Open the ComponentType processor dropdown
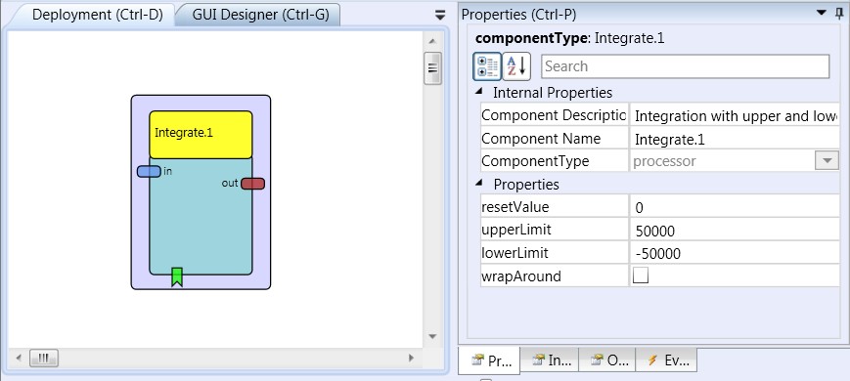 (x=827, y=161)
